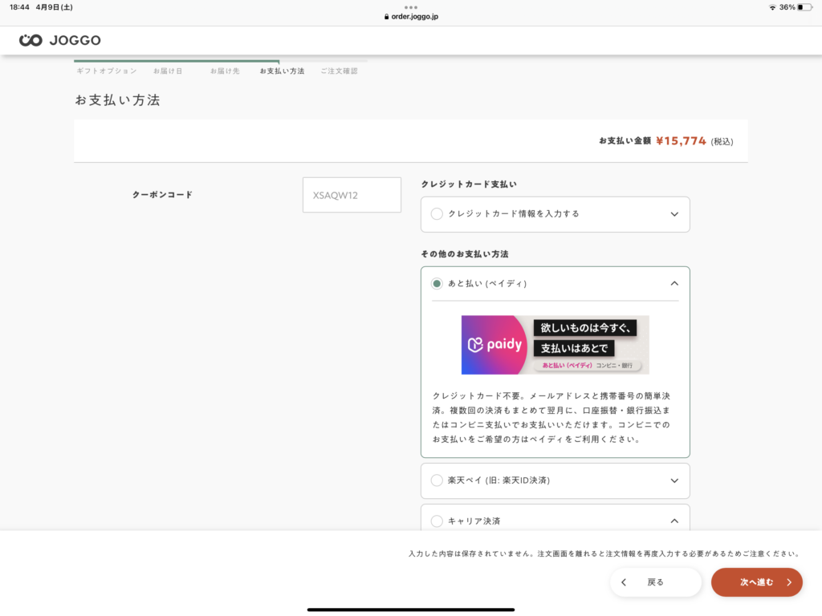Tap the Safari three-dot multitasking icon
The height and width of the screenshot is (616, 822).
tap(411, 6)
